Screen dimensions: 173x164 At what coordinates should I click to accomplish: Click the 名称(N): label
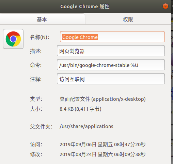pos(40,37)
